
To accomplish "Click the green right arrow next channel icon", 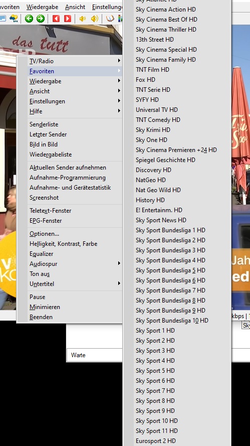I will pyautogui.click(x=41, y=19).
